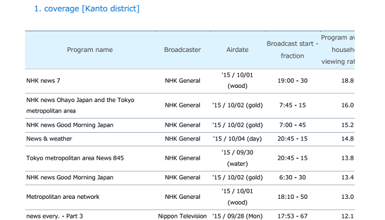Select the Nippon Television broadcaster cell
Screen dimensions: 385x220
pyautogui.click(x=182, y=216)
